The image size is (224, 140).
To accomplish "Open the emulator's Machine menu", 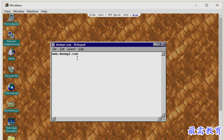I will click(x=32, y=11).
